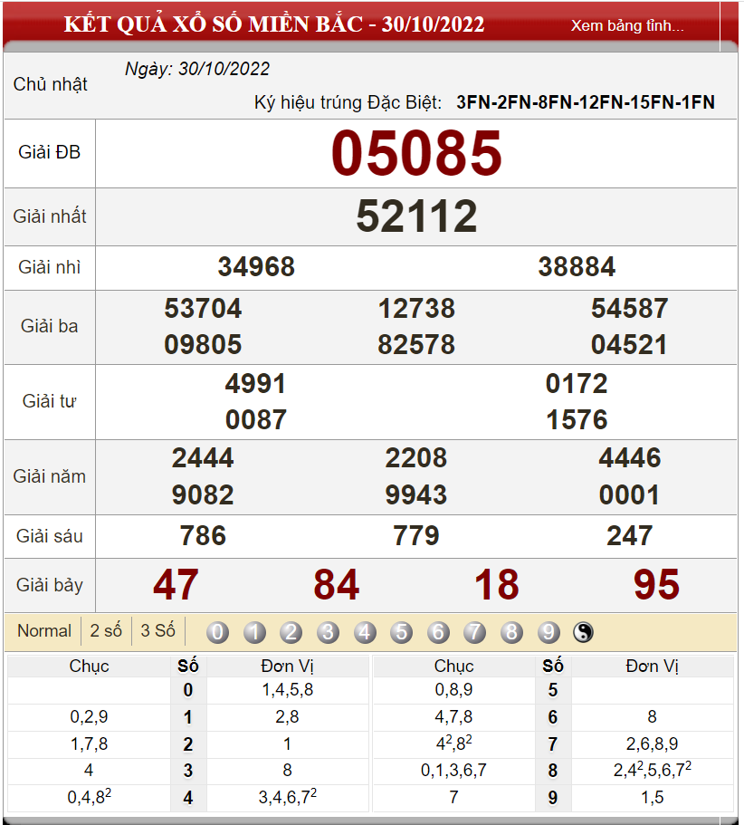This screenshot has height=825, width=744.
Task: Select third prize number 04521
Action: pyautogui.click(x=629, y=345)
